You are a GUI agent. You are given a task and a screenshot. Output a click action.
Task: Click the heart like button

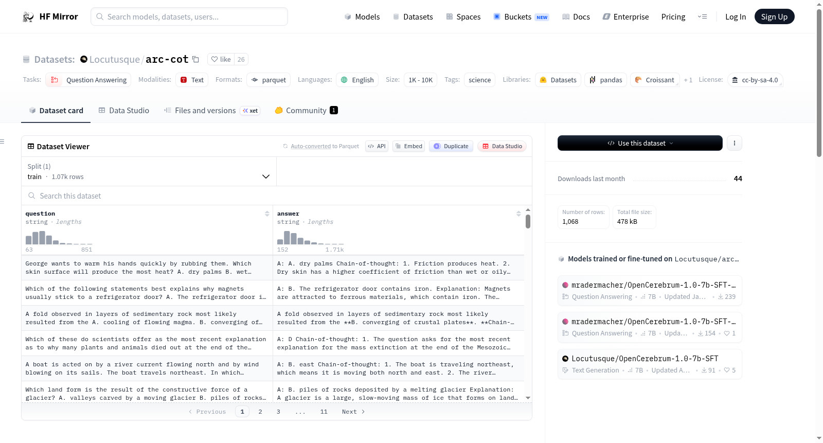(221, 59)
